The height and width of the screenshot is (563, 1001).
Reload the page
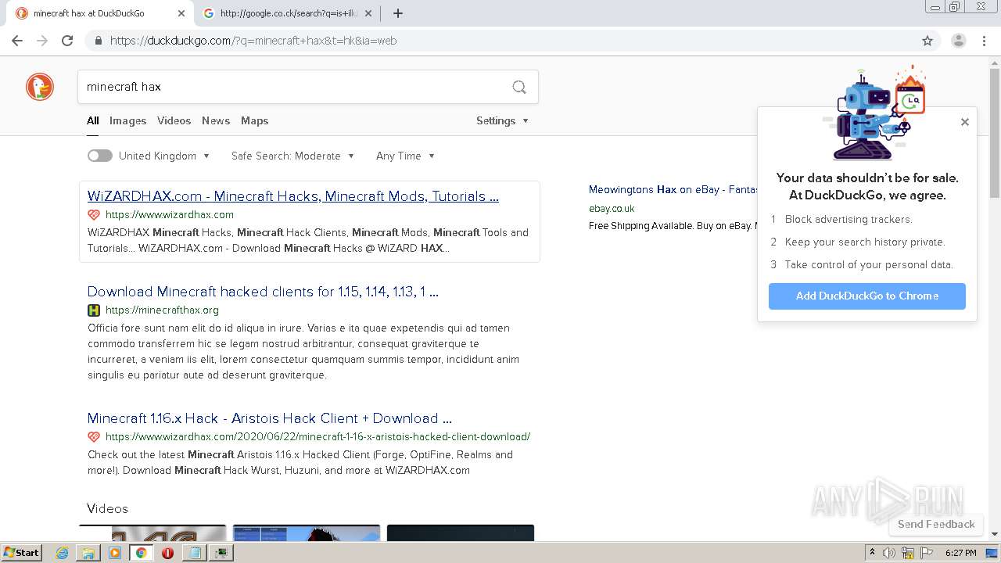click(x=67, y=41)
